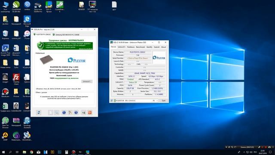Image resolution: width=275 pixels, height=155 pixels.
Task: Click the Capacity value 238,47 GB
Action: [130, 88]
